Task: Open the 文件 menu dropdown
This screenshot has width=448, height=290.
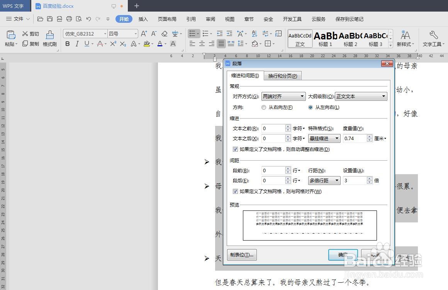Action: tap(18, 19)
